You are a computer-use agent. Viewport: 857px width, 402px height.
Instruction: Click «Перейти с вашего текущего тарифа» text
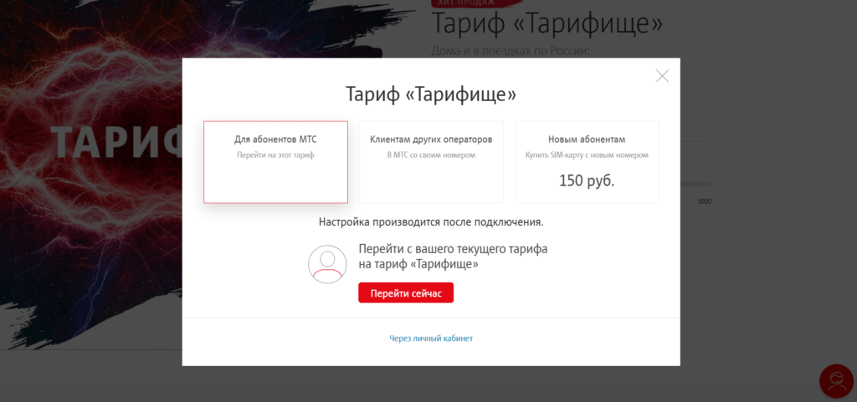[453, 249]
